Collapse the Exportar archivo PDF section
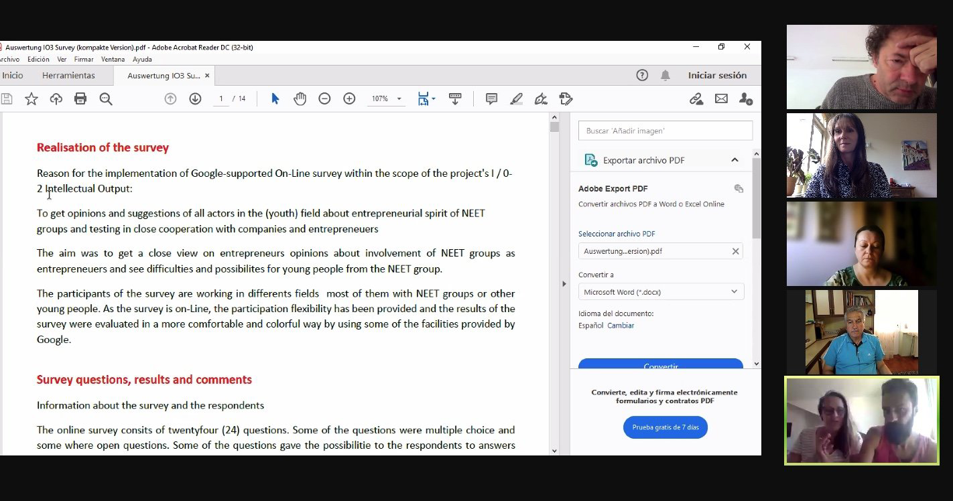 [x=735, y=160]
